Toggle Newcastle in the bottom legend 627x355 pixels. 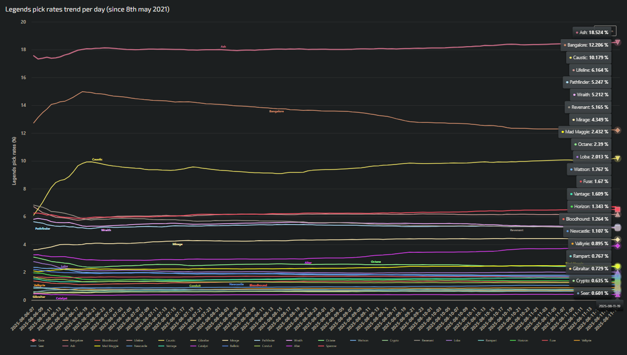(136, 346)
